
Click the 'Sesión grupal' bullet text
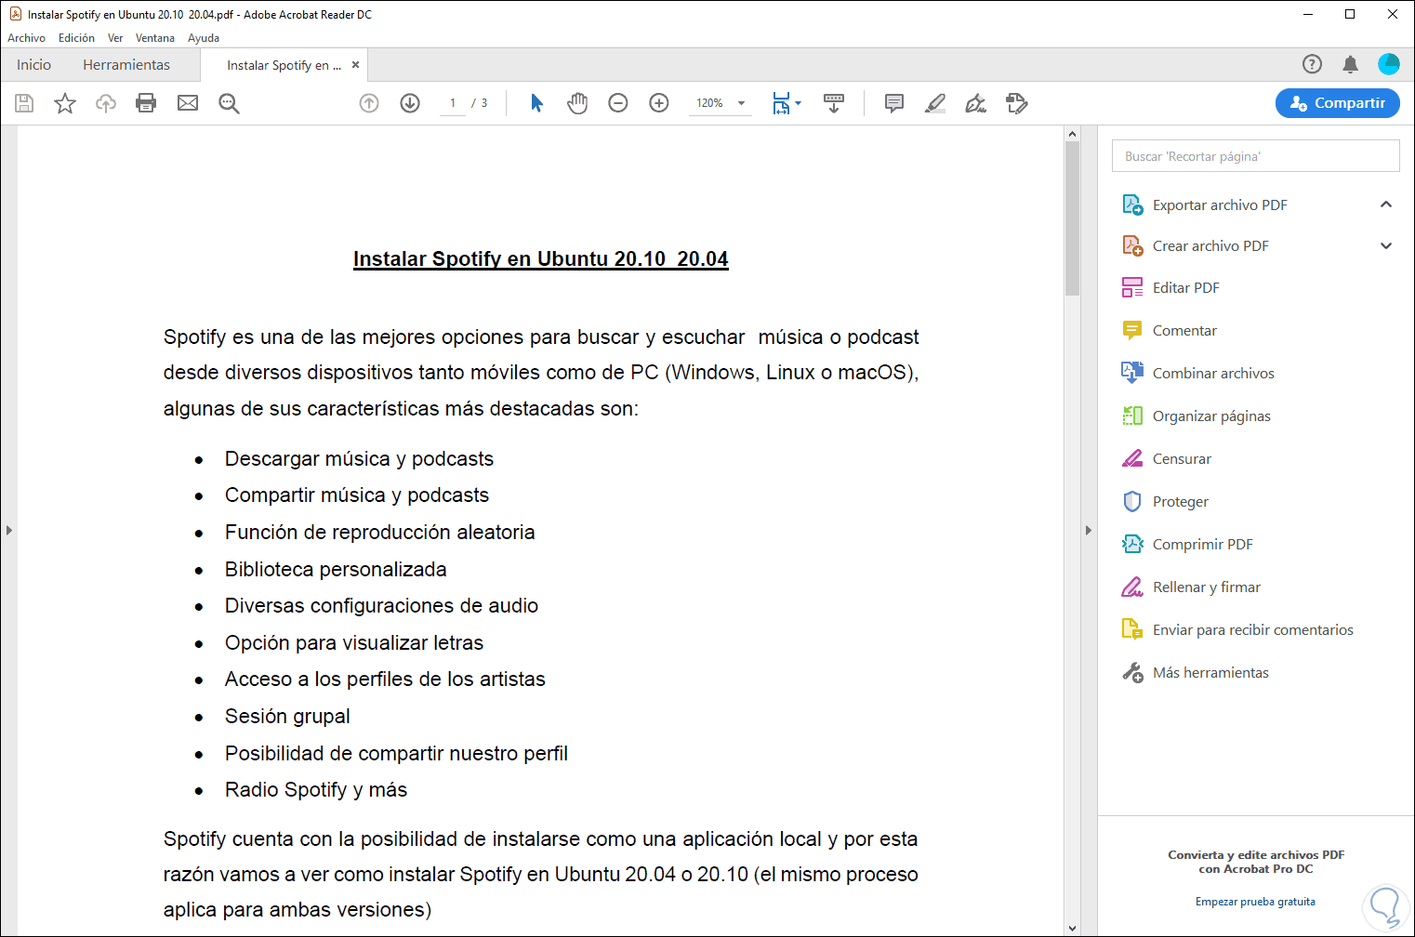click(x=287, y=717)
